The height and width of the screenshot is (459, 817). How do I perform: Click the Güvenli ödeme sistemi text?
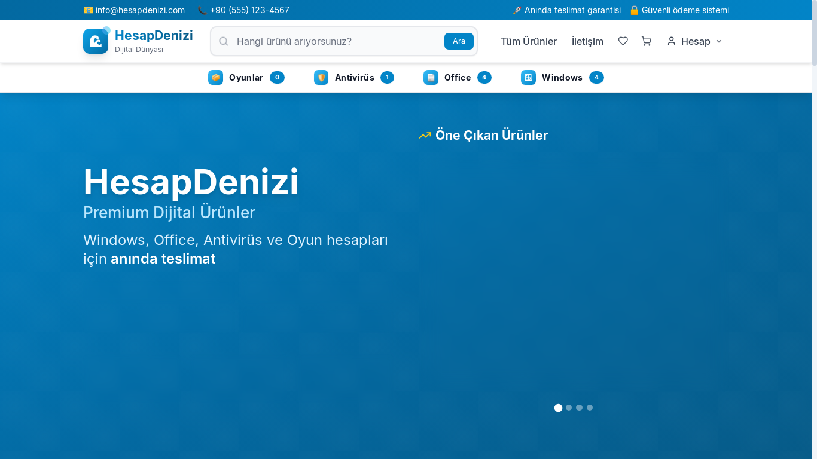685,10
